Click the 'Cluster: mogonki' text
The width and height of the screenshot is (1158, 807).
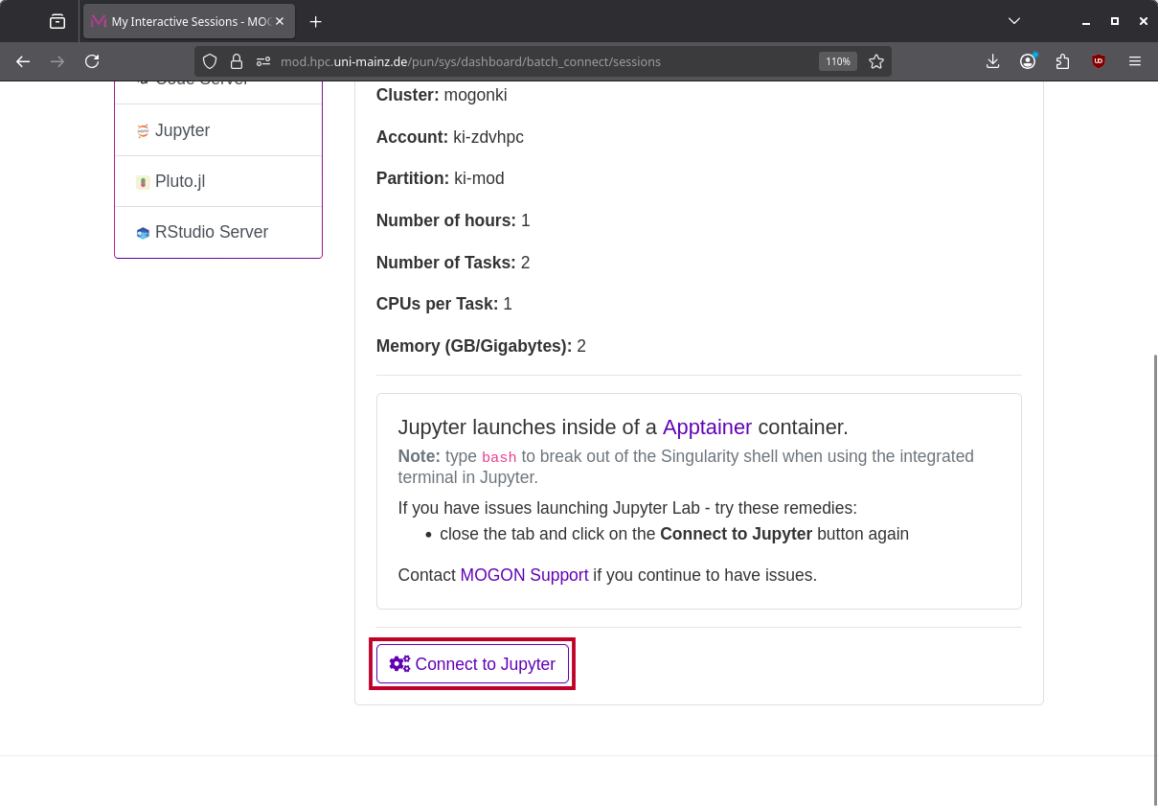pos(442,95)
